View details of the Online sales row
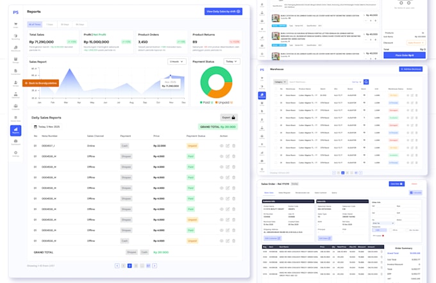The height and width of the screenshot is (283, 436). point(222,146)
